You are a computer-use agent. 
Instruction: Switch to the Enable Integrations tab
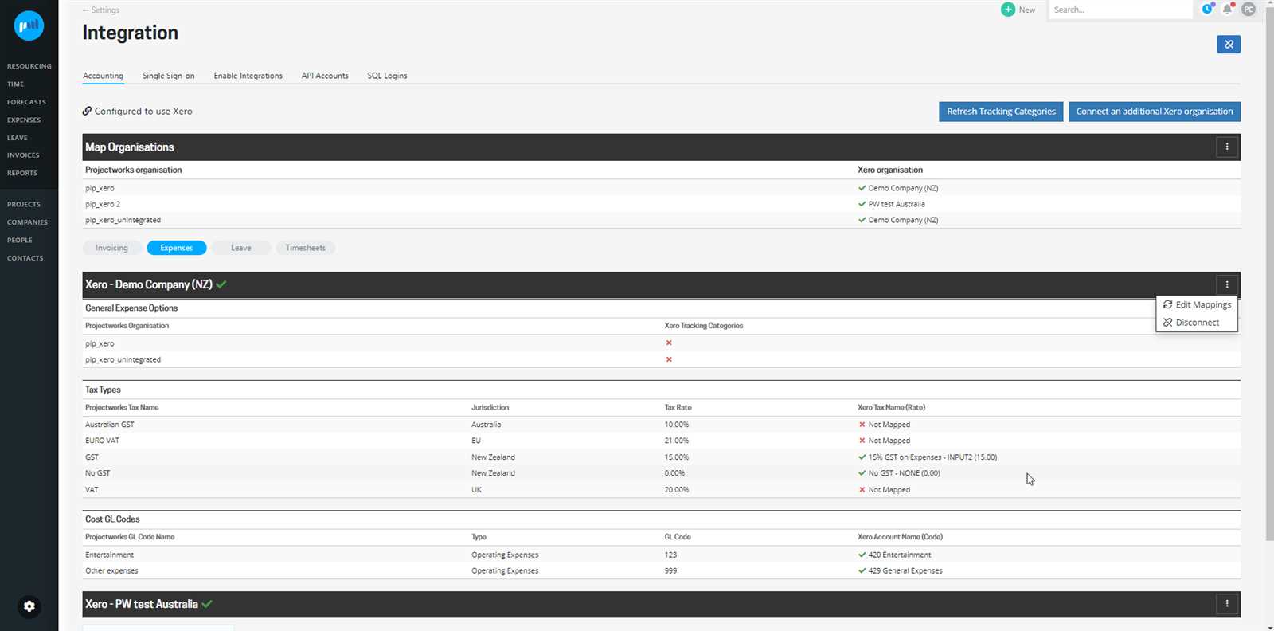(248, 76)
